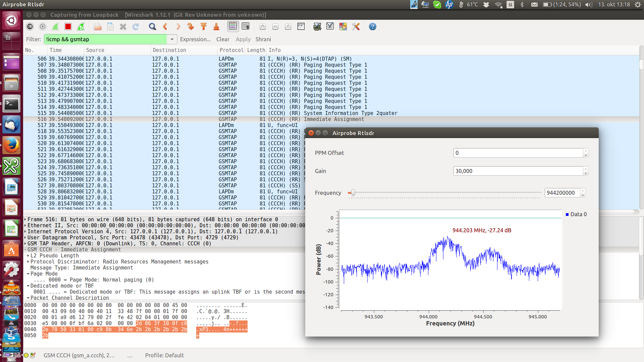Screen dimensions: 644x362
Task: Restart the current capture
Action: click(x=81, y=26)
